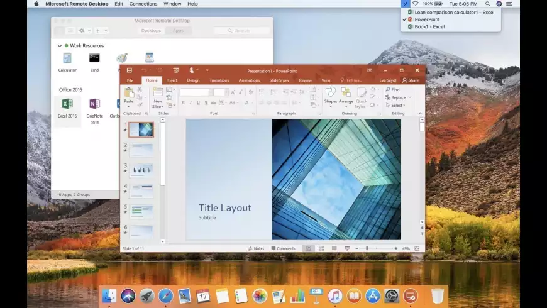
Task: Open the font name combo box
Action: (196, 92)
